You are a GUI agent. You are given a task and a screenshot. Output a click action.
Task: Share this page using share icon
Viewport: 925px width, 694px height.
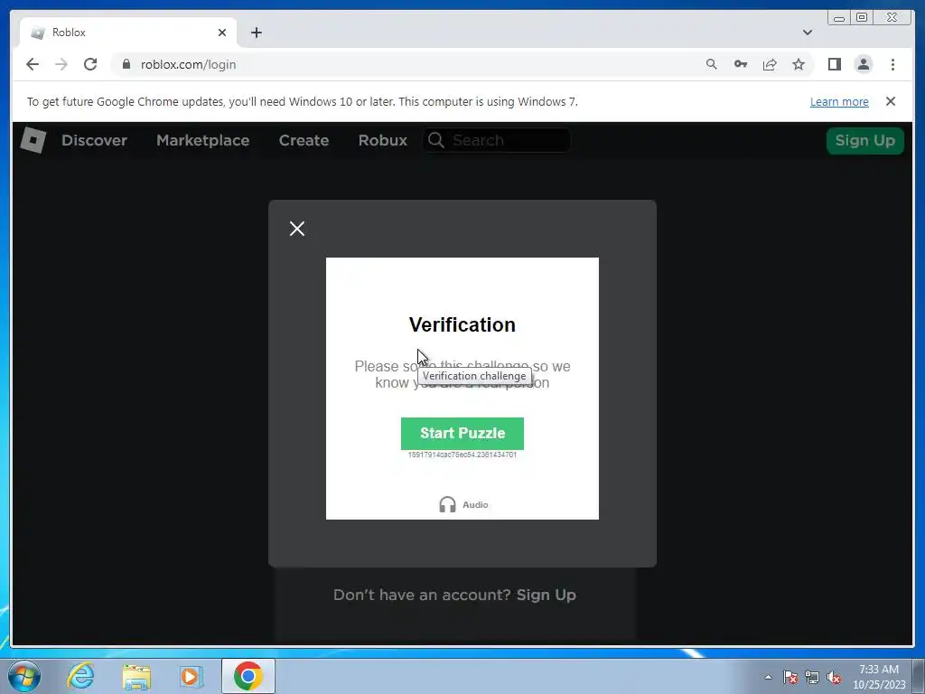[x=770, y=64]
